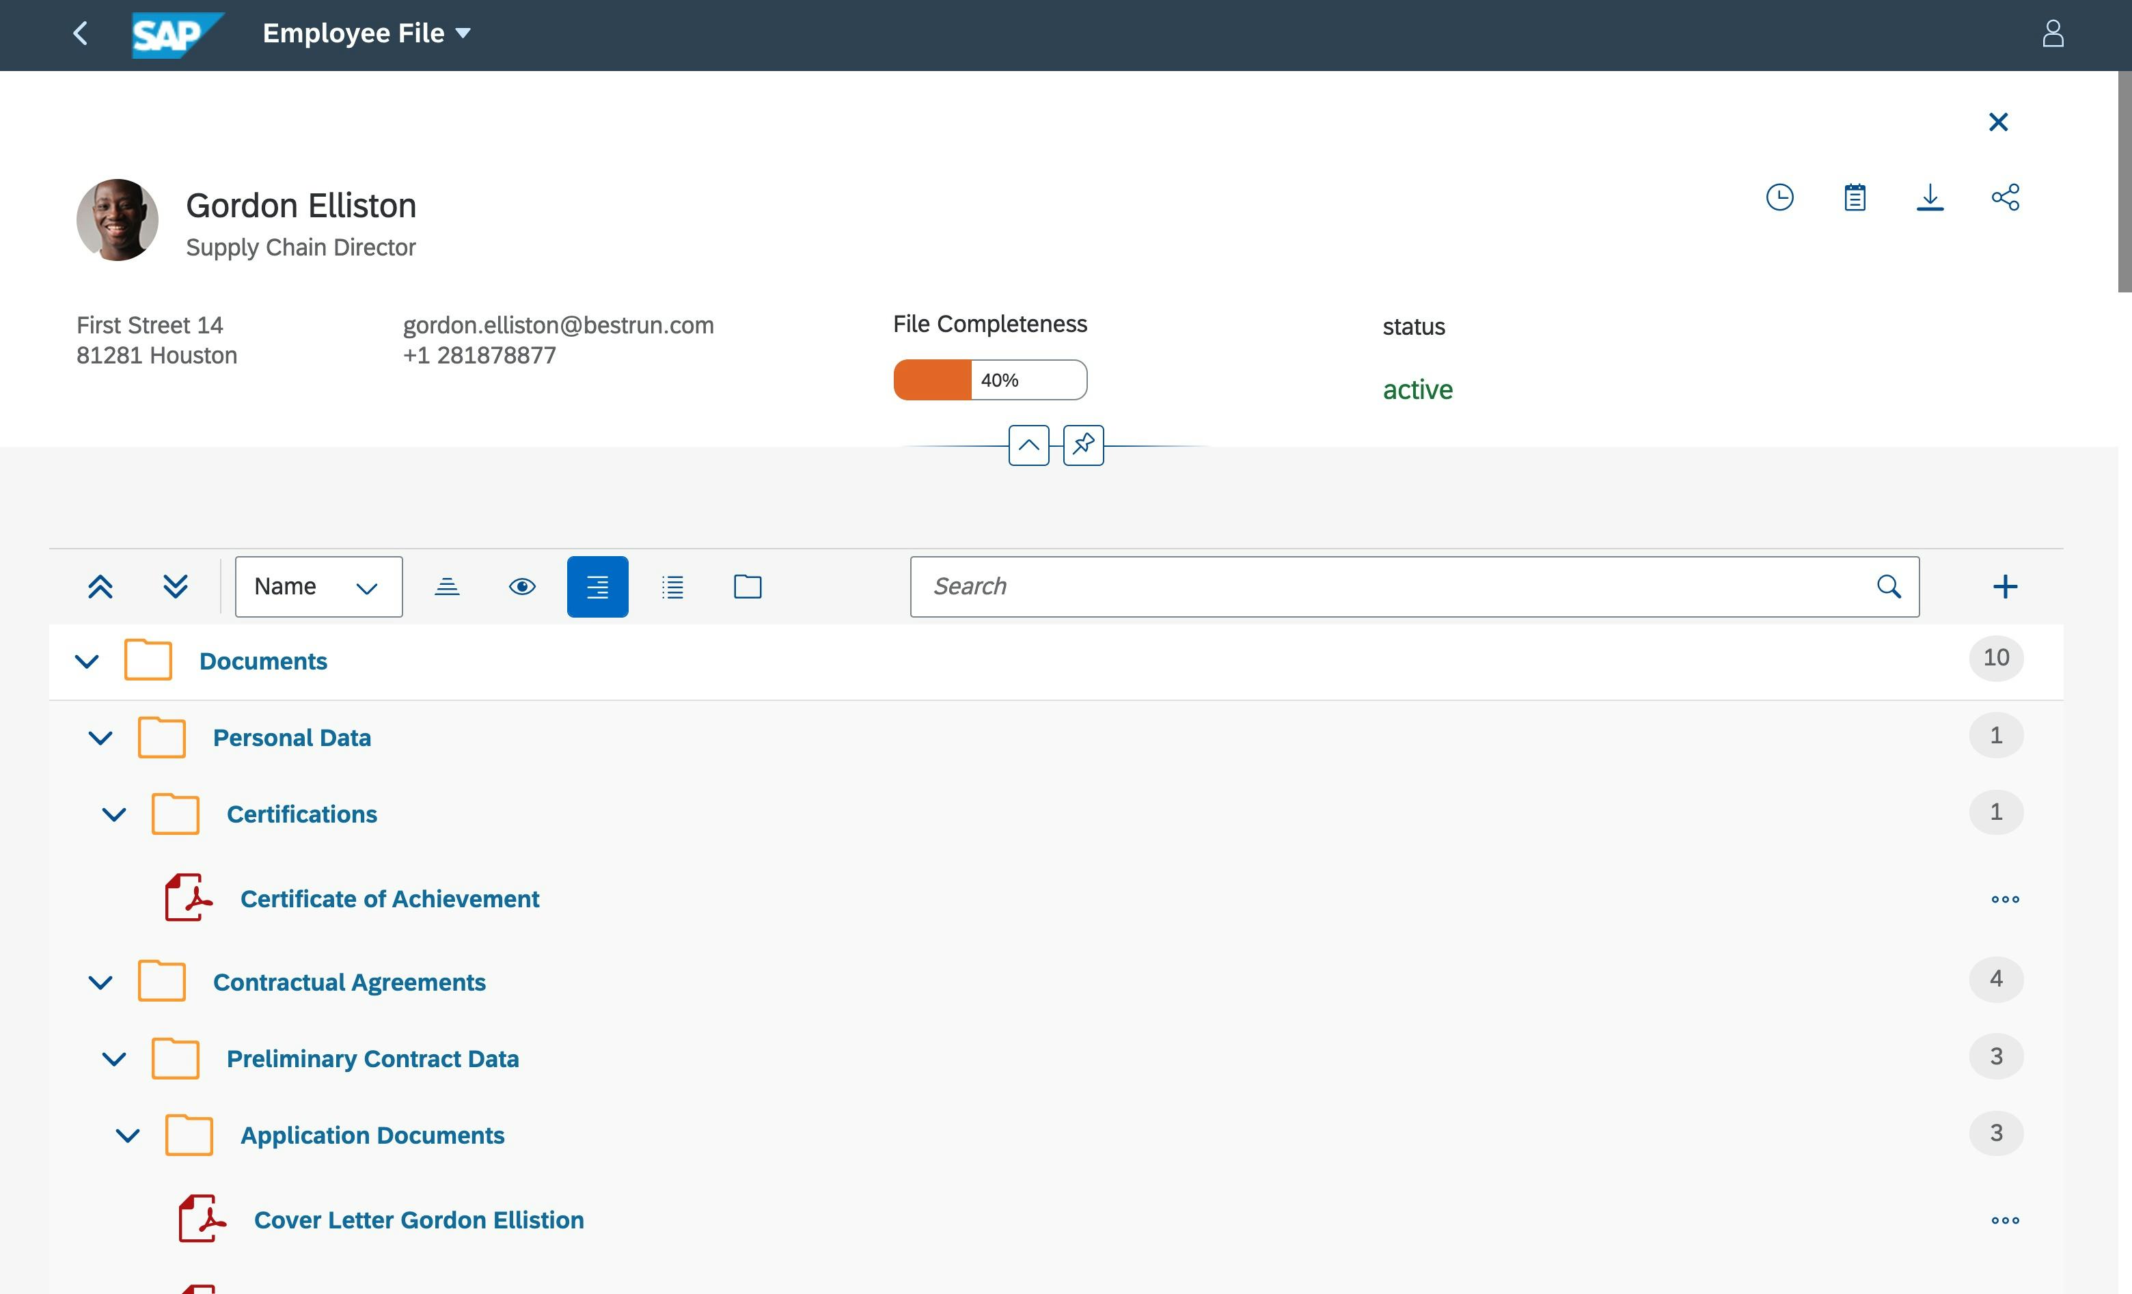The image size is (2132, 1294).
Task: Download the employee file
Action: tap(1930, 197)
